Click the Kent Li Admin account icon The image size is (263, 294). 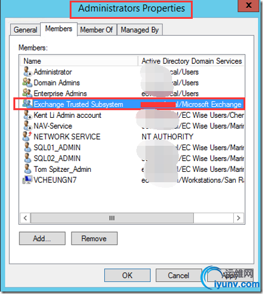pos(27,115)
